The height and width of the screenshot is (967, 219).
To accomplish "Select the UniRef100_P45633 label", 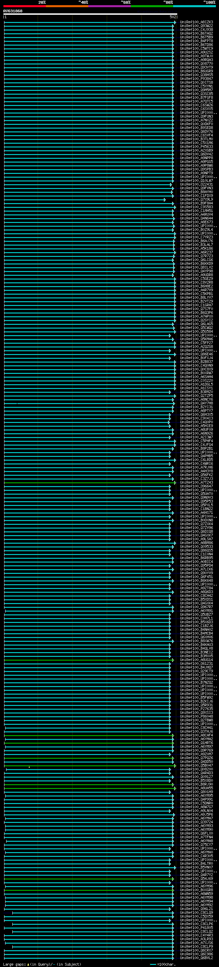I will click(196, 147).
